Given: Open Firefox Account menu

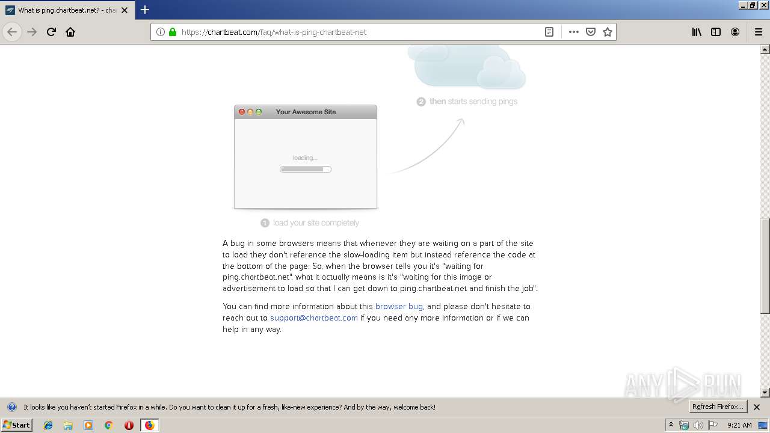Looking at the screenshot, I should [x=735, y=32].
